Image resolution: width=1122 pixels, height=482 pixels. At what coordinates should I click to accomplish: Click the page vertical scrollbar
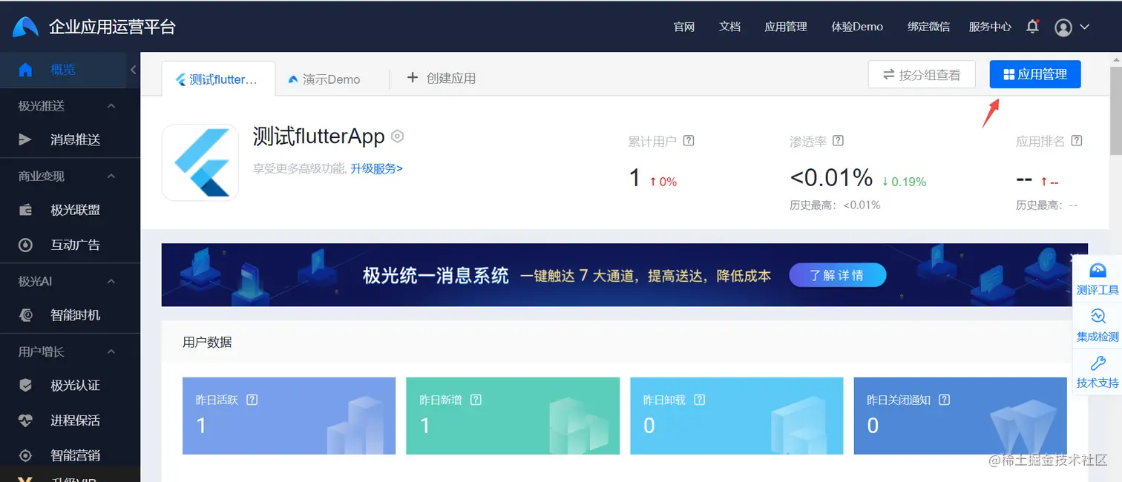pyautogui.click(x=1116, y=111)
